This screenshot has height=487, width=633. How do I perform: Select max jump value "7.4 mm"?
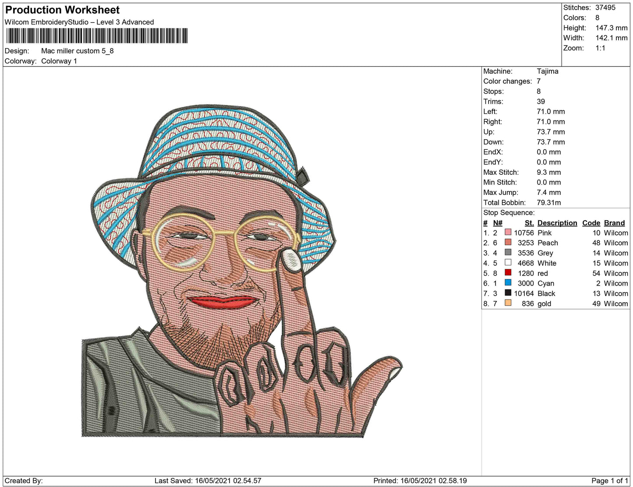tap(549, 192)
